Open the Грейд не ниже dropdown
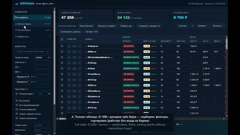Screen dimensions: 240x135 tap(42, 57)
